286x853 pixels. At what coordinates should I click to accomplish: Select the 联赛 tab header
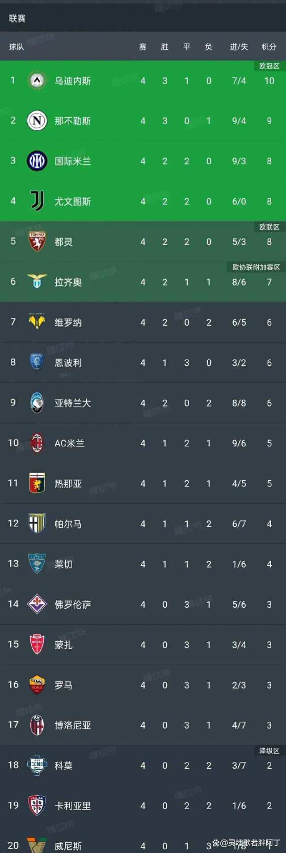click(x=17, y=18)
